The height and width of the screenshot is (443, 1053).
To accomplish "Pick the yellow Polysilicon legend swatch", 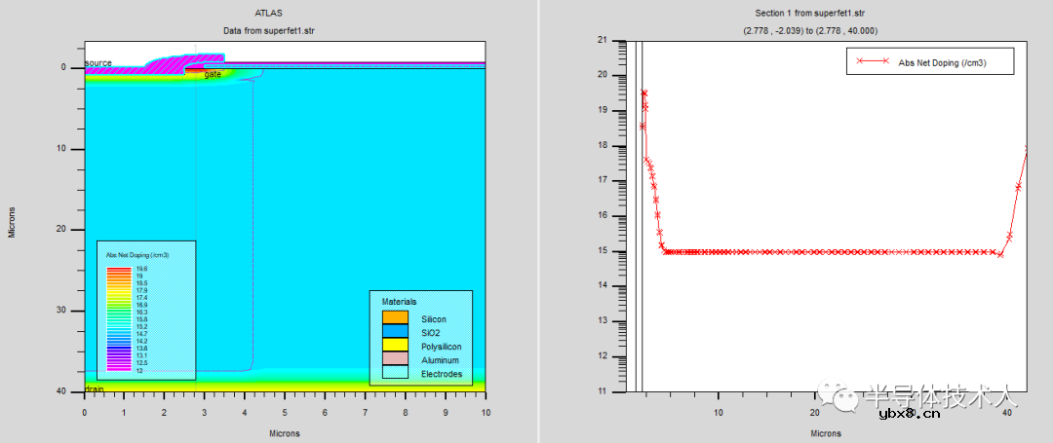I will click(395, 346).
